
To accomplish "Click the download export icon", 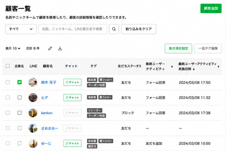I will [x=60, y=48].
